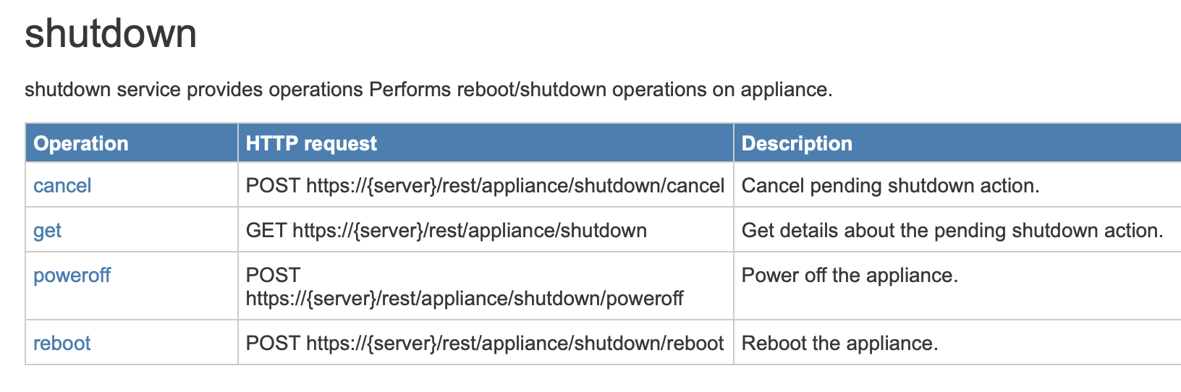
Task: Click the shutdown/poweroff endpoint URL
Action: click(465, 299)
